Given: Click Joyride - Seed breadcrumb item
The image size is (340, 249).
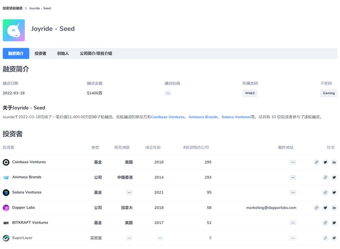Looking at the screenshot, I should click(40, 8).
